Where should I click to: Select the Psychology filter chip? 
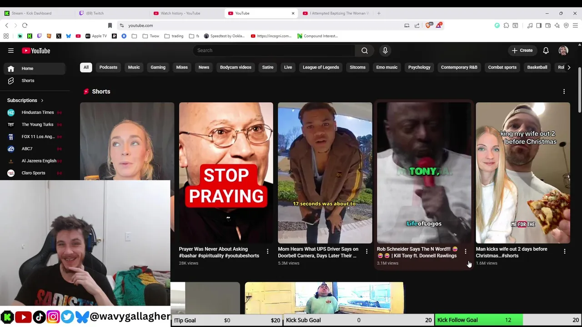[x=419, y=67]
